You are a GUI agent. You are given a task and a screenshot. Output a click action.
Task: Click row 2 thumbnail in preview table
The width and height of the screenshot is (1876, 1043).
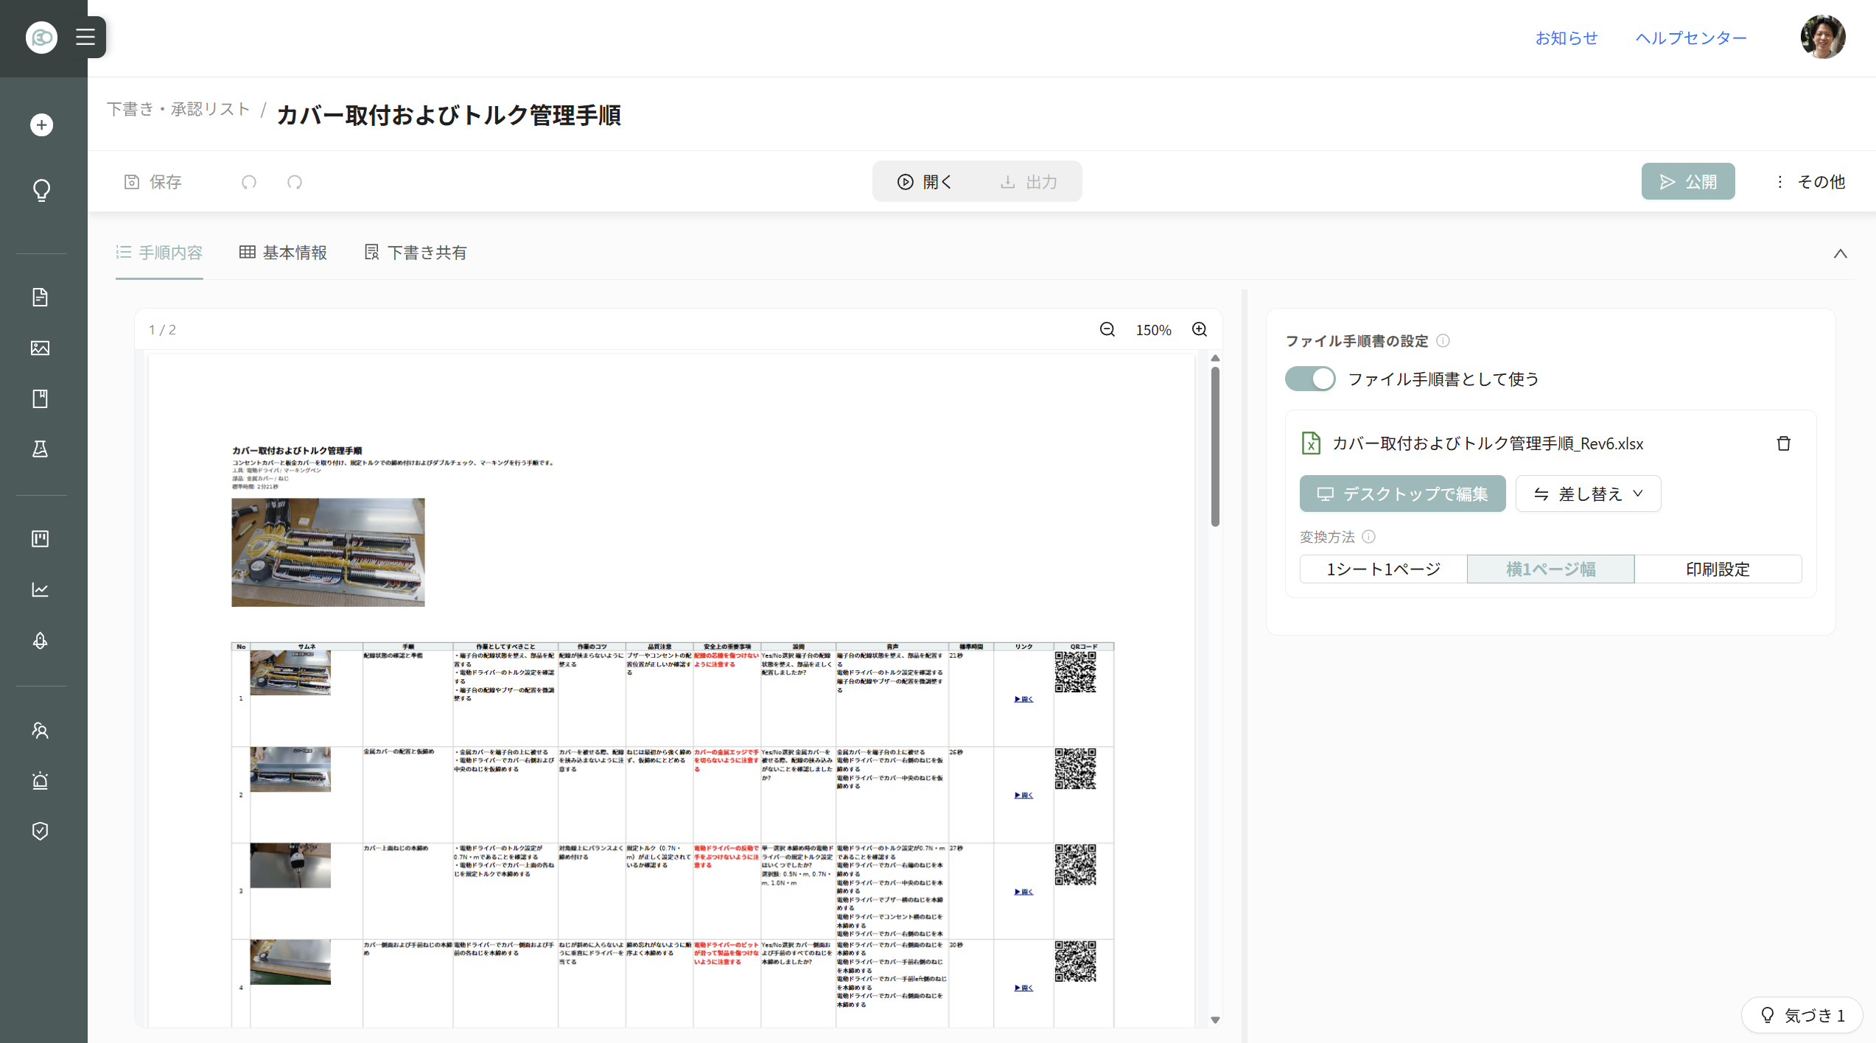click(290, 769)
